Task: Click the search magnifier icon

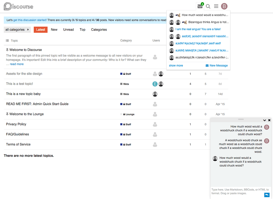Action: pos(208,6)
